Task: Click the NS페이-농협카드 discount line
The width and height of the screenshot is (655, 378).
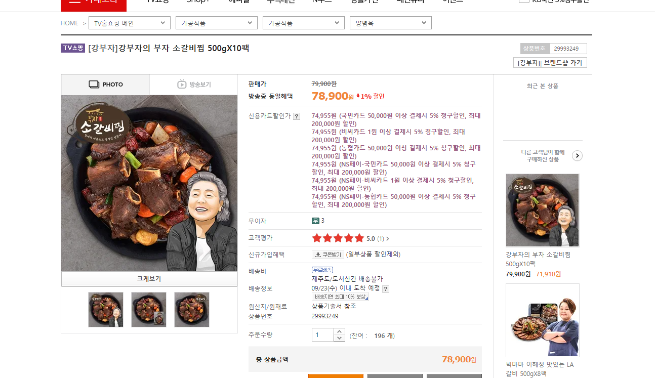Action: [x=394, y=200]
